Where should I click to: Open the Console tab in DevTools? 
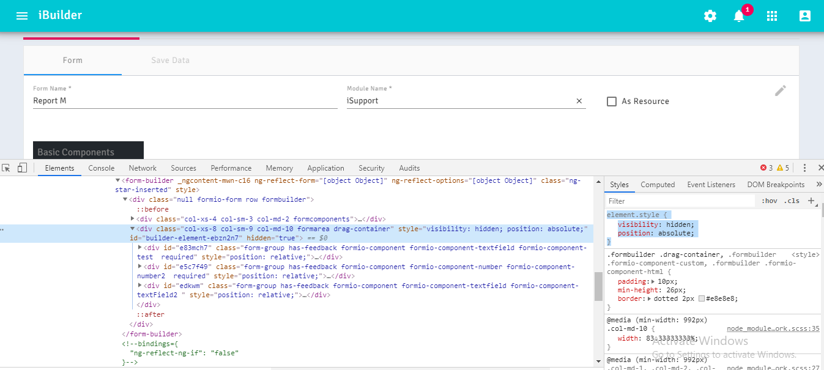(x=101, y=168)
